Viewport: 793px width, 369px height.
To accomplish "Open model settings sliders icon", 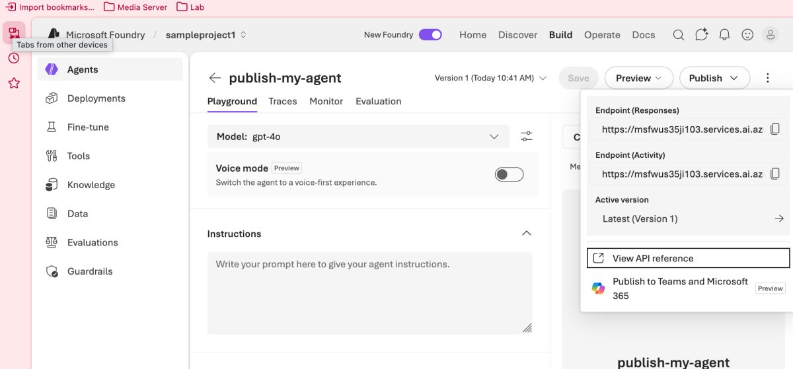I will pyautogui.click(x=527, y=137).
